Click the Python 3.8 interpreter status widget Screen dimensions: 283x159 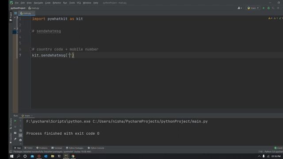[274, 152]
